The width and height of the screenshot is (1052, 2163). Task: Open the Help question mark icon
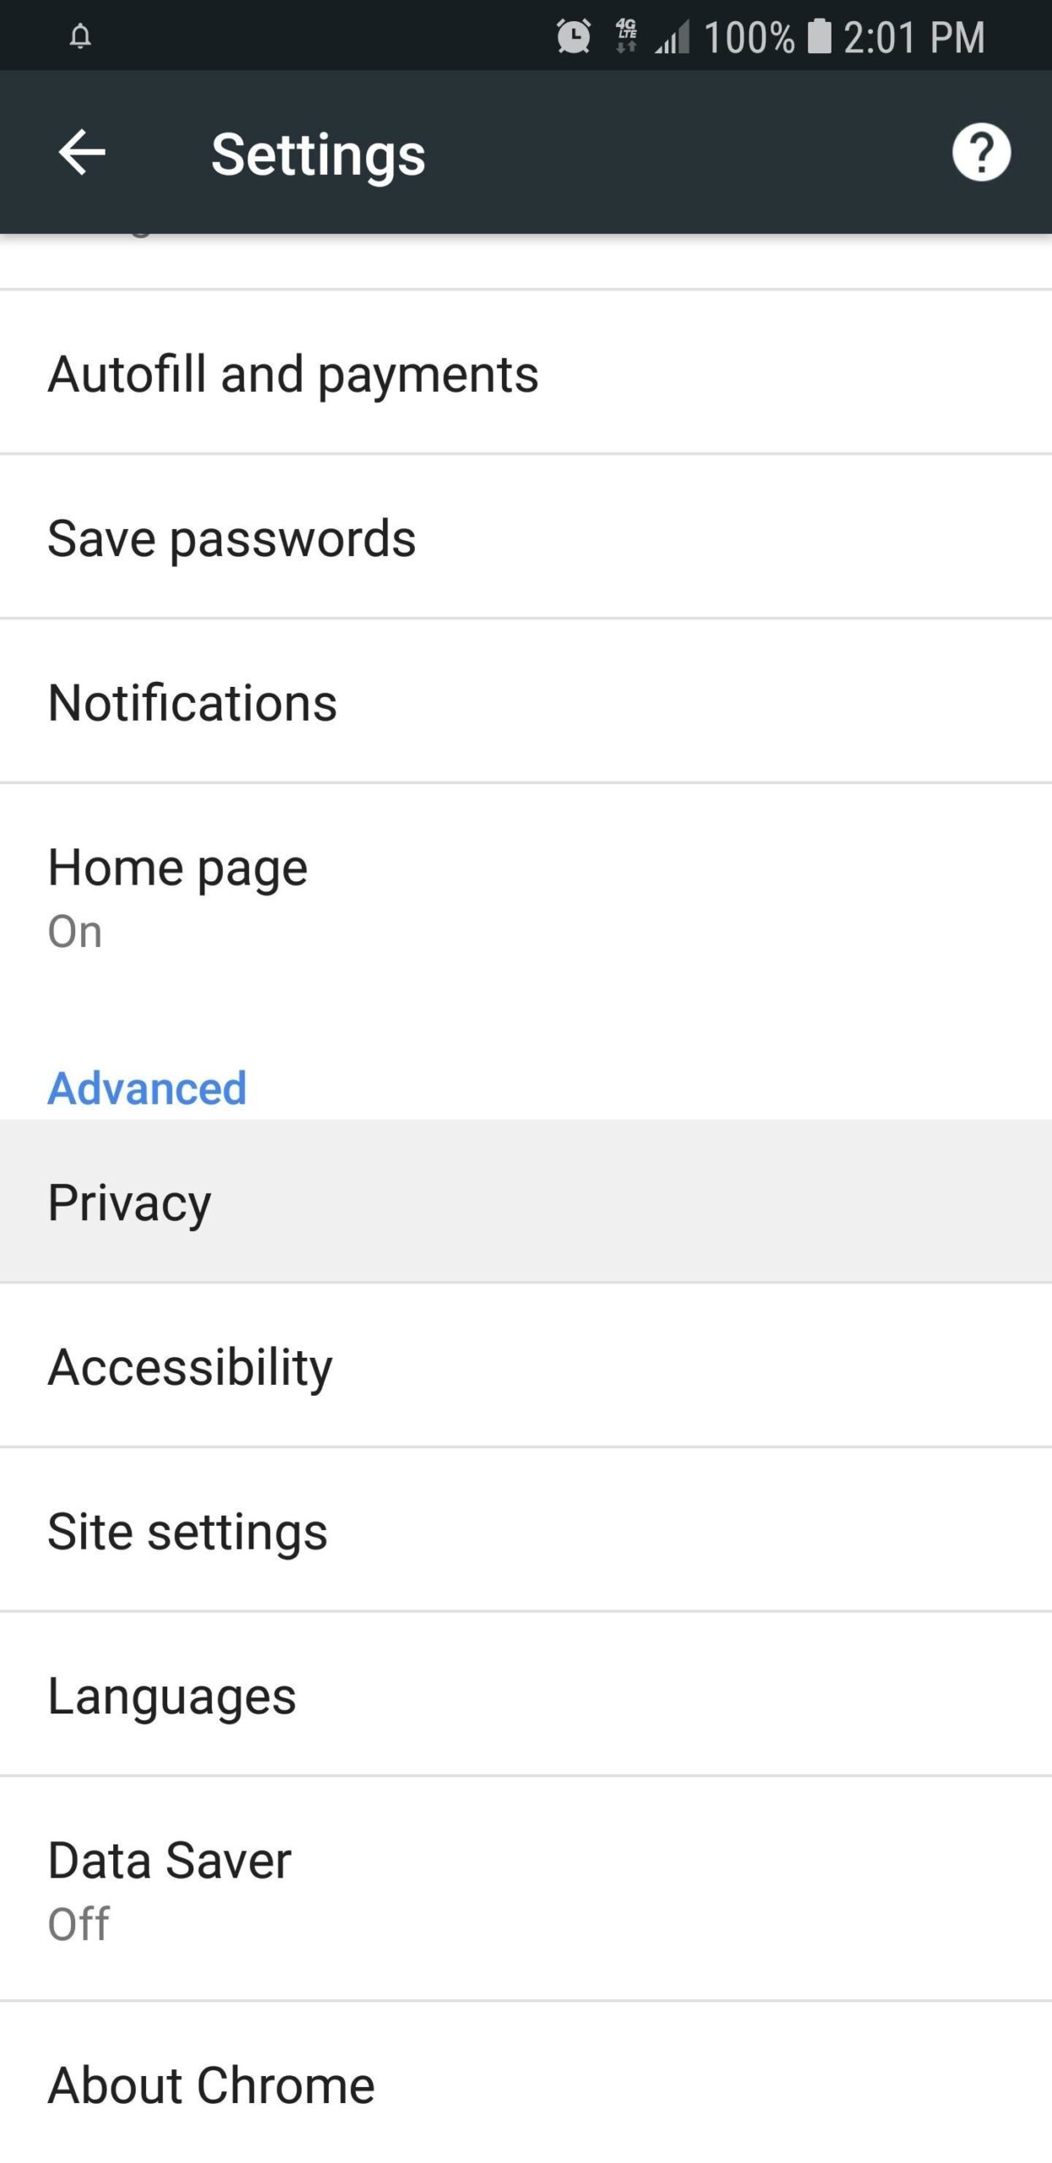(x=981, y=152)
